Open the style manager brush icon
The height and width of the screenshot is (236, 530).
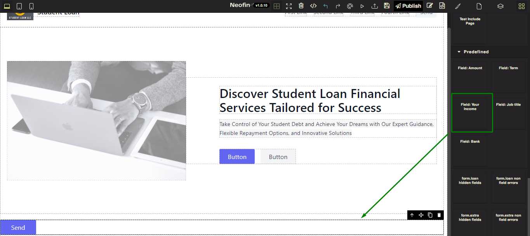pos(458,6)
